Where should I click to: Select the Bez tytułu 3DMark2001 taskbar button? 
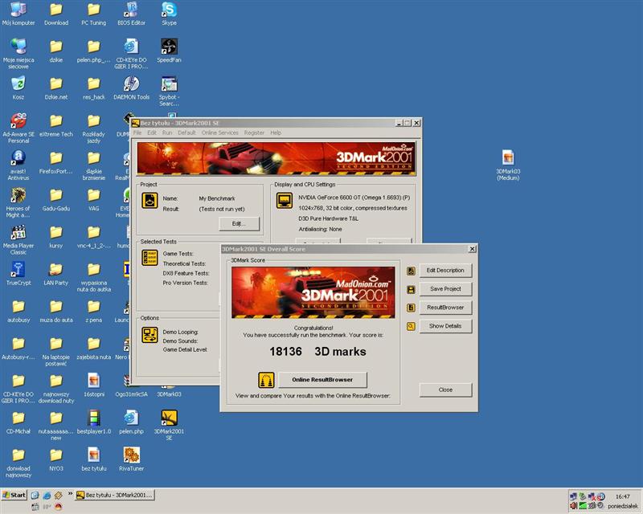pos(115,495)
